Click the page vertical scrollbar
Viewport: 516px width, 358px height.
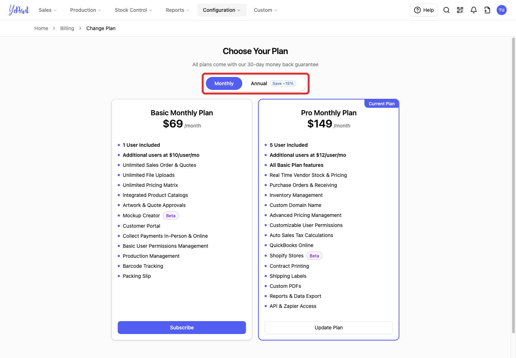pos(513,186)
